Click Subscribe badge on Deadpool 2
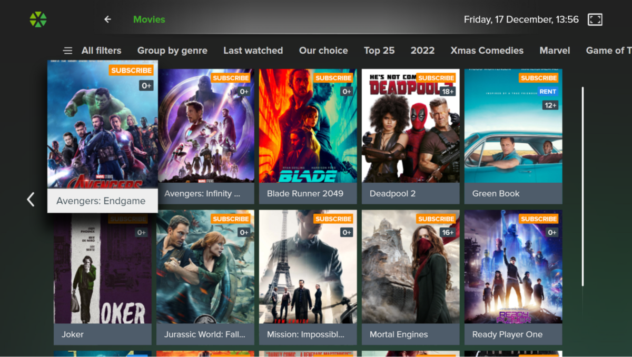This screenshot has width=632, height=357. pyautogui.click(x=436, y=78)
